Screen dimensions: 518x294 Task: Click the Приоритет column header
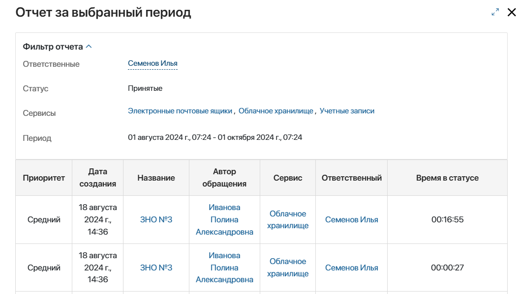pyautogui.click(x=44, y=178)
